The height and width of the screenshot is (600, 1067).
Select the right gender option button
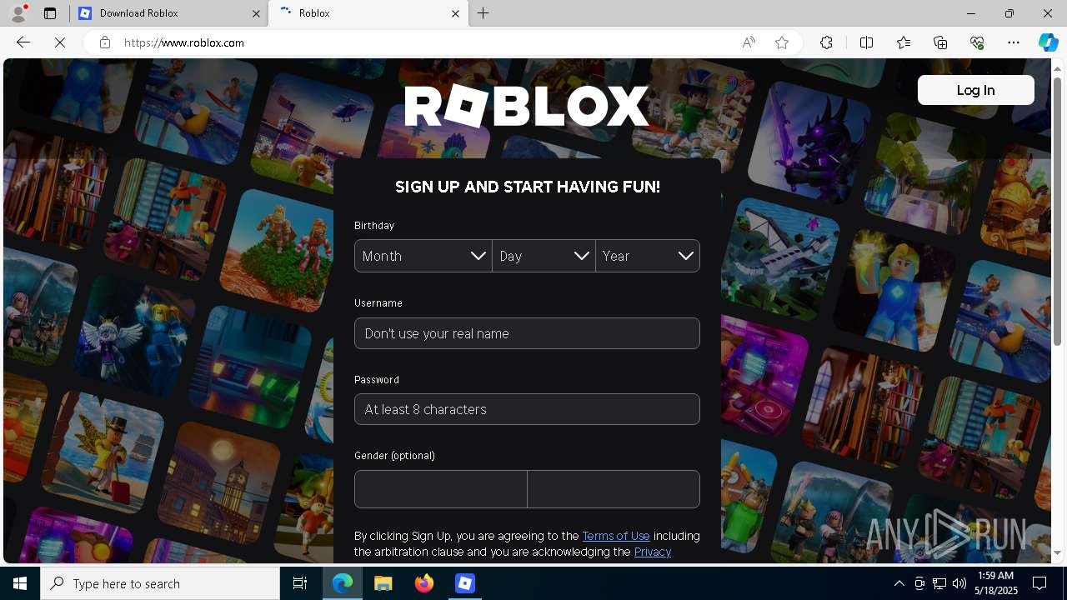pyautogui.click(x=614, y=489)
